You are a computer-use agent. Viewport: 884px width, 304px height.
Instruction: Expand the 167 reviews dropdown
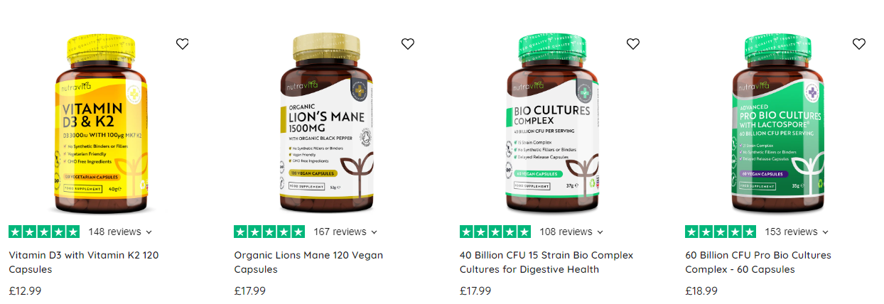click(x=345, y=232)
